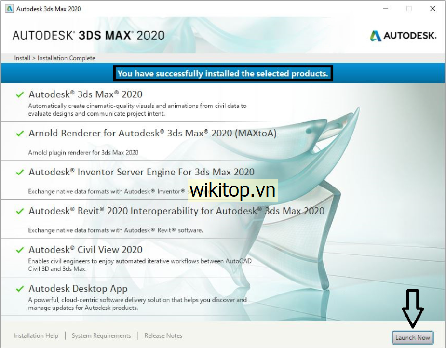Click the 3ds Max app icon in title bar
446x348 pixels.
point(9,9)
